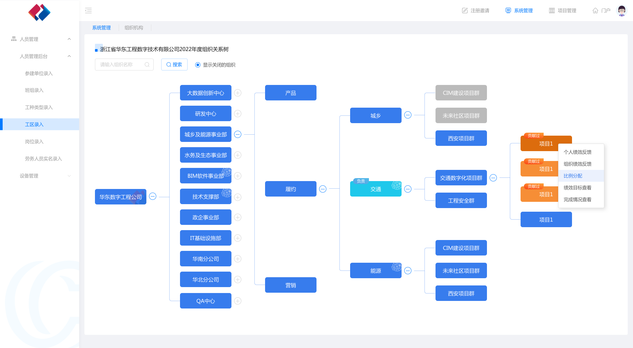Click the 门户 home icon
The image size is (633, 348).
tap(595, 11)
